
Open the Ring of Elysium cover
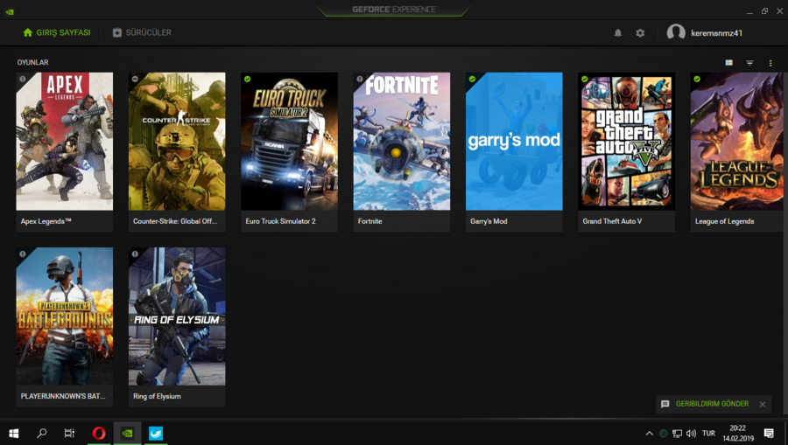pos(177,316)
